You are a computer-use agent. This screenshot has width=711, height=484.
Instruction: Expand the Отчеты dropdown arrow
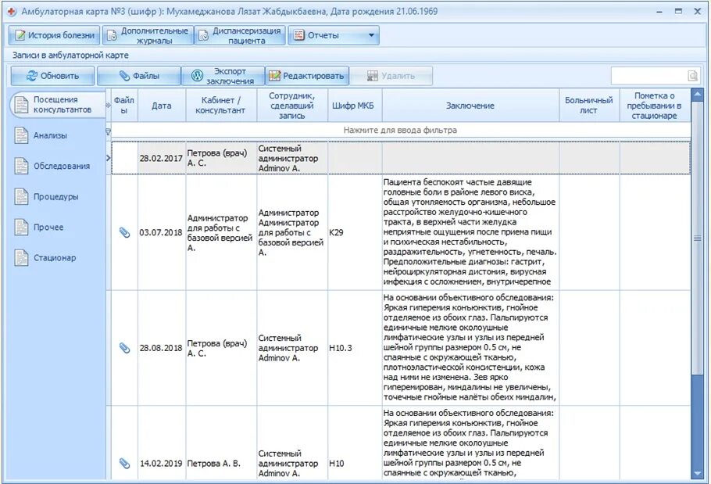click(371, 35)
